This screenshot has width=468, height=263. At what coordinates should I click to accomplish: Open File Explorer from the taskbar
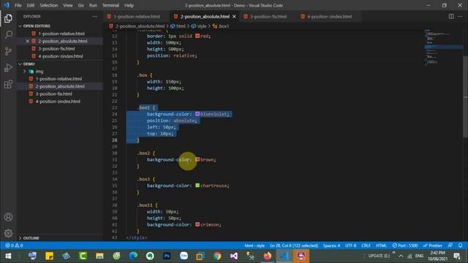tap(99, 256)
